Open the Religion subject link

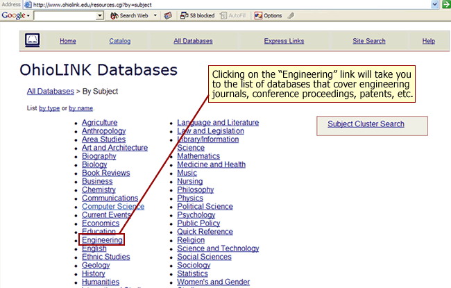191,239
